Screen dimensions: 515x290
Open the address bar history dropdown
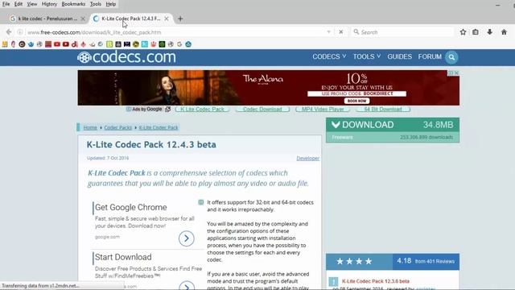click(x=329, y=32)
